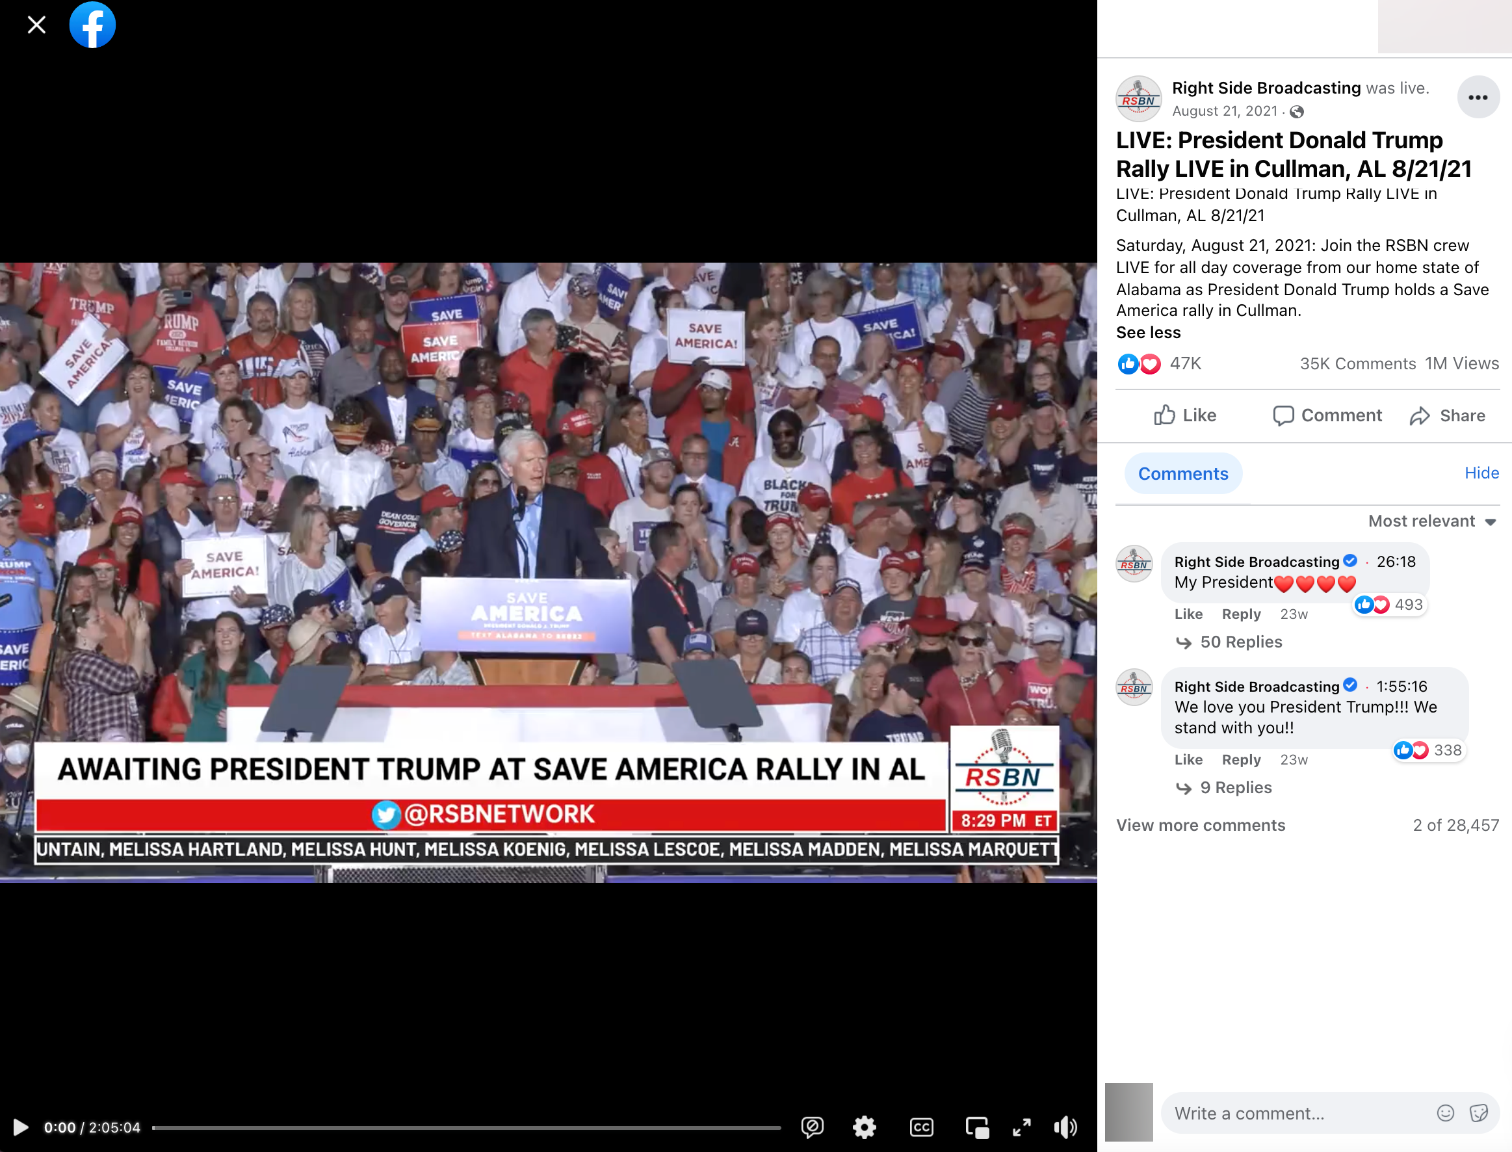Enable picture-in-picture mode
Screen dimensions: 1512x1152
pyautogui.click(x=977, y=1127)
